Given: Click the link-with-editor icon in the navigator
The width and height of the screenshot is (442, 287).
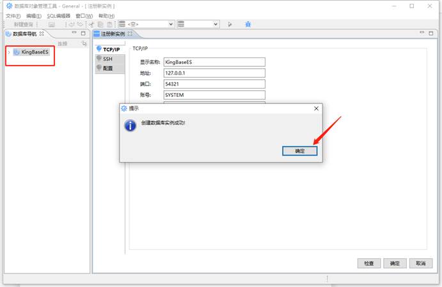Looking at the screenshot, I should [x=84, y=43].
